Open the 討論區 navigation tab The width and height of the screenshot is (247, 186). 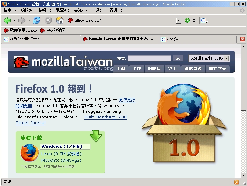(x=154, y=68)
